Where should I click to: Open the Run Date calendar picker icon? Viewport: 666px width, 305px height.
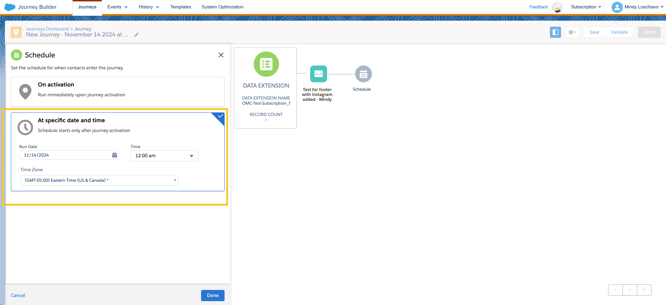pyautogui.click(x=114, y=155)
